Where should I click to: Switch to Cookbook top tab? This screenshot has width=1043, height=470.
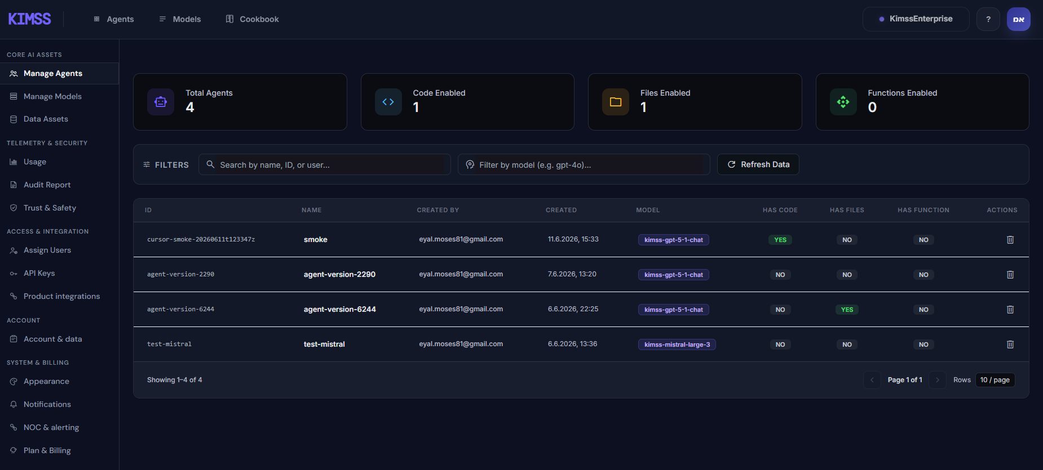coord(252,19)
